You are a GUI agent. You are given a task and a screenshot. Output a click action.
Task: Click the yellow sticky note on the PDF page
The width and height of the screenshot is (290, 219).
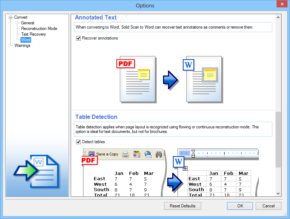click(144, 74)
